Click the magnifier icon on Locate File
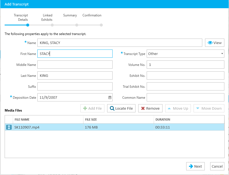The height and width of the screenshot is (175, 229). (112, 108)
